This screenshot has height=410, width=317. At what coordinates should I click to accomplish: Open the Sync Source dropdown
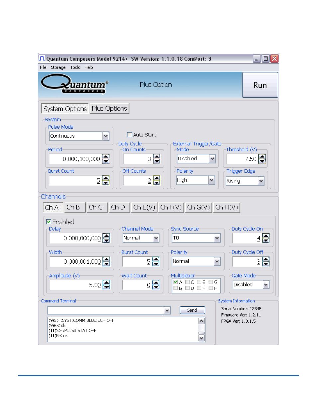[217, 238]
